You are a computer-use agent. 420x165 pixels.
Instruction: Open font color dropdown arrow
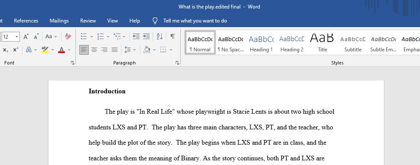click(x=69, y=50)
